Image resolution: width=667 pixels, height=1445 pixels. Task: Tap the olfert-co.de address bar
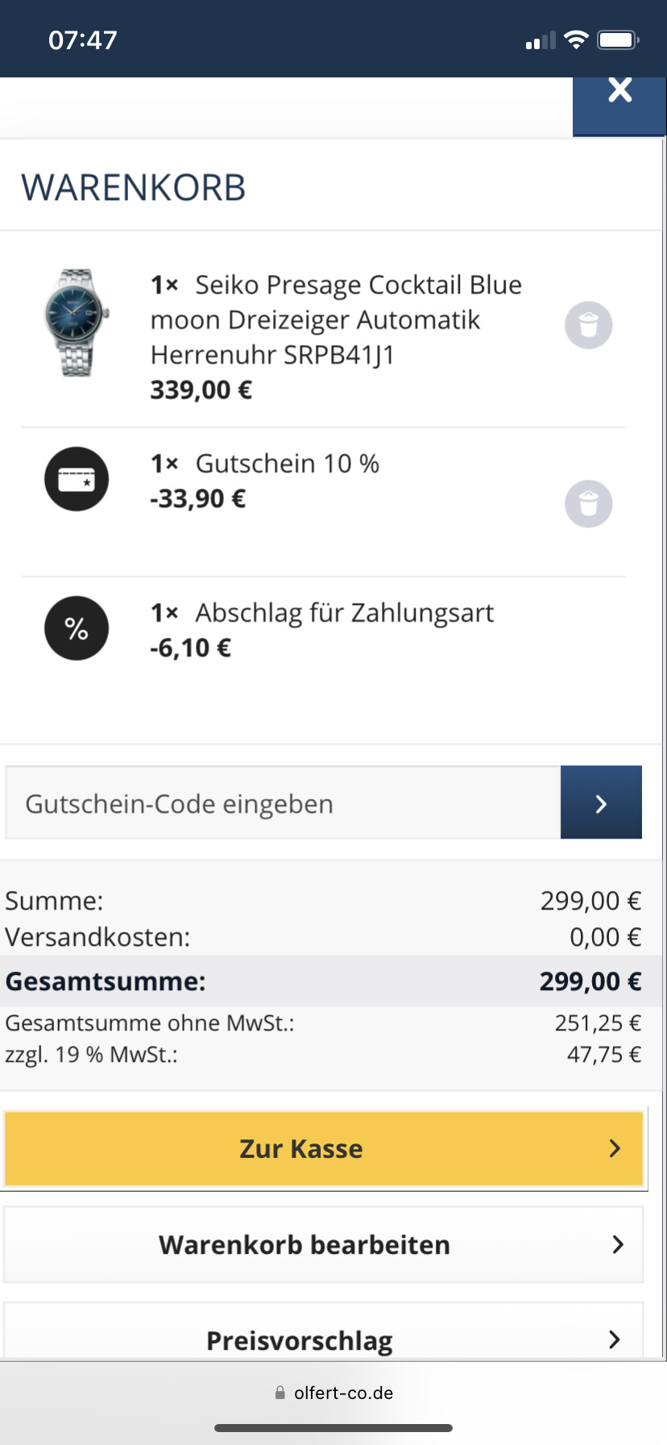pyautogui.click(x=333, y=1393)
